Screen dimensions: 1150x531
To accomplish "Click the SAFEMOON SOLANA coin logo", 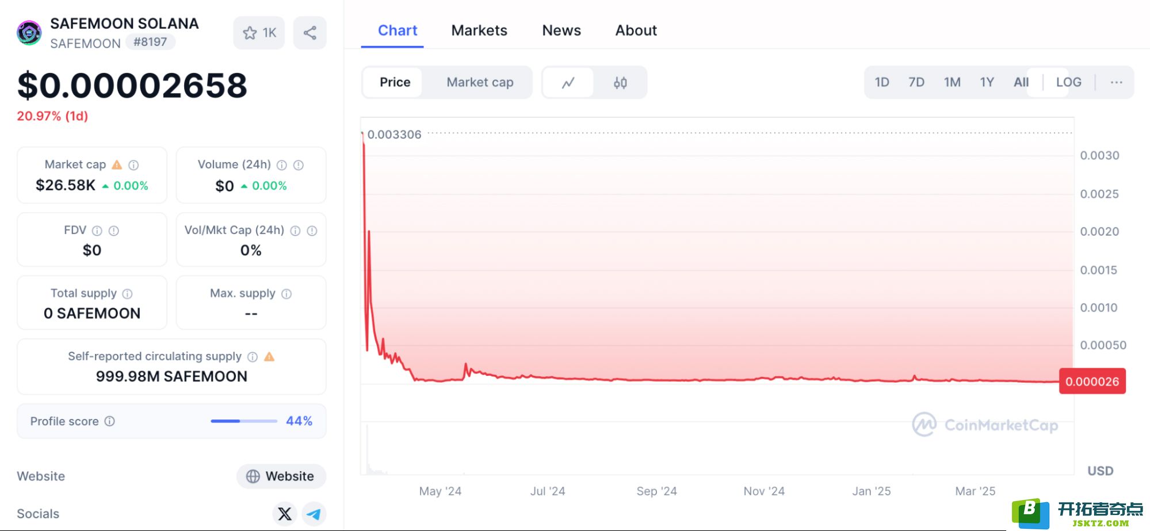I will tap(29, 33).
